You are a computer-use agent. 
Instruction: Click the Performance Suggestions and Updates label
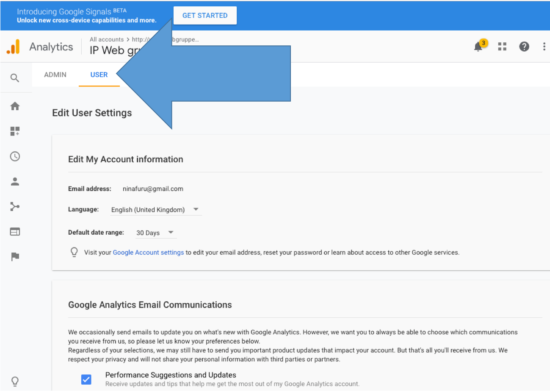point(171,375)
